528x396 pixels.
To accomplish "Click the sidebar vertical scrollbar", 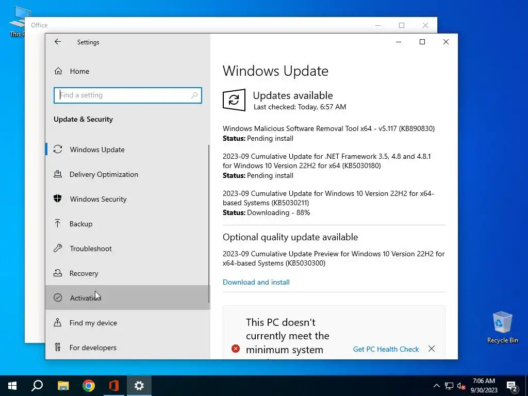I will coord(209,224).
